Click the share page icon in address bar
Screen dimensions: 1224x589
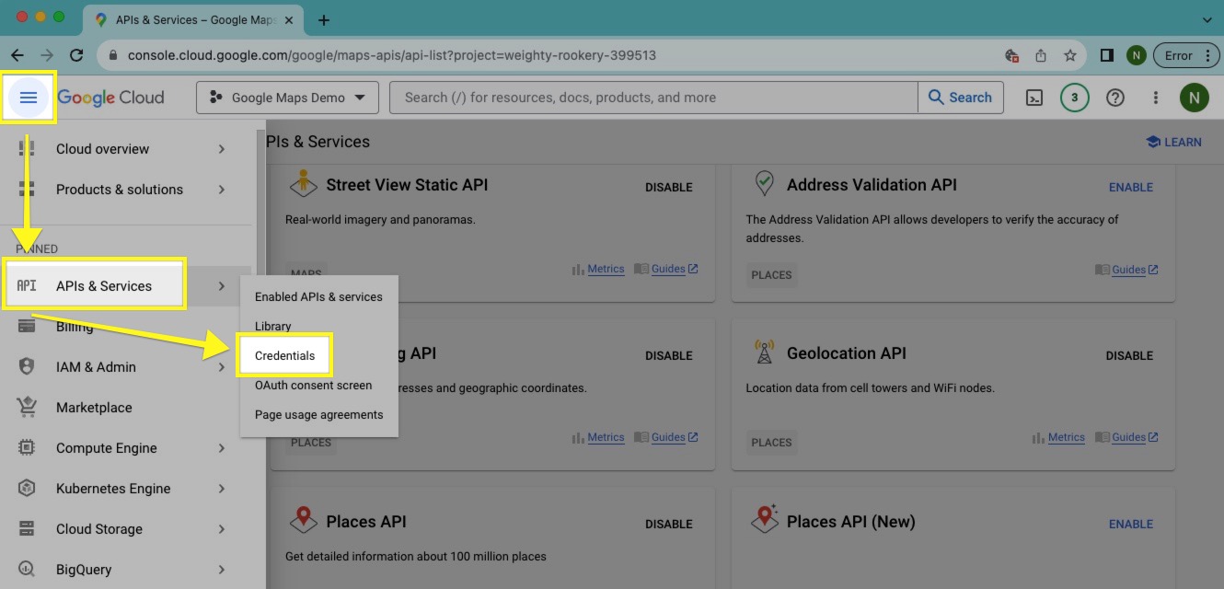[x=1041, y=55]
